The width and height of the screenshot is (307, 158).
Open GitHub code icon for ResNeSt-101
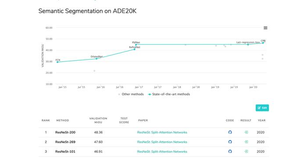(230, 151)
